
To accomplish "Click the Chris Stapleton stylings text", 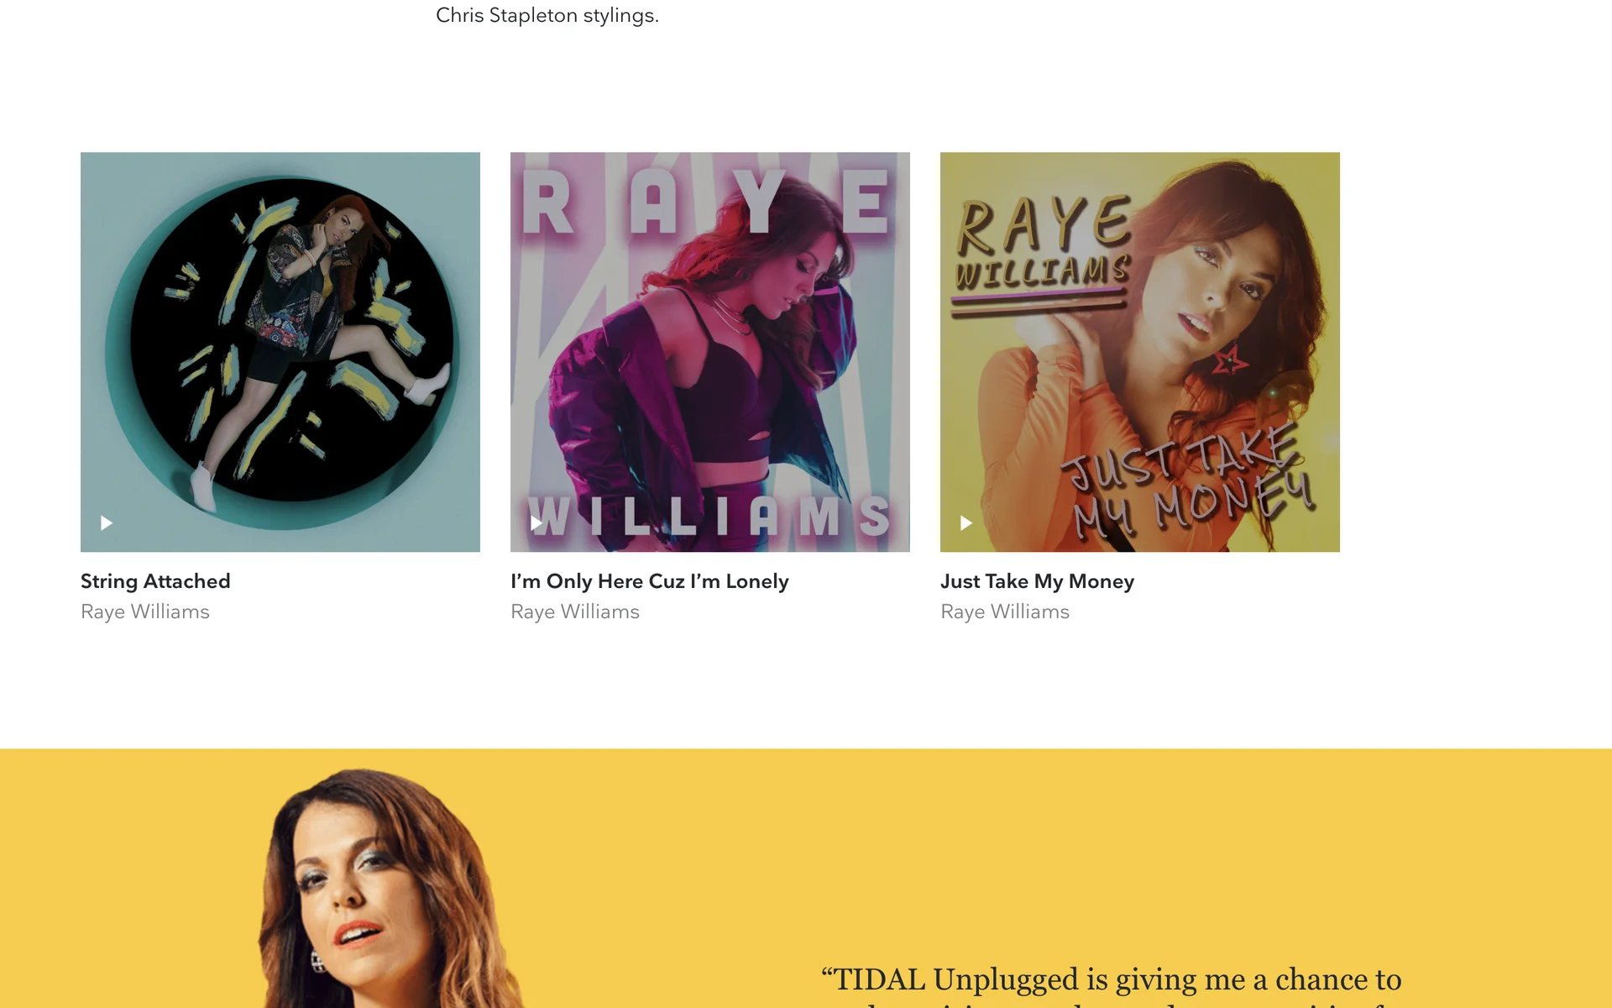I will click(x=547, y=15).
